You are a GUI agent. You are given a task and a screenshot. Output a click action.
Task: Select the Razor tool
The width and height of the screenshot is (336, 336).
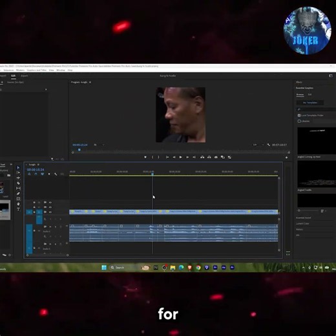coord(18,183)
